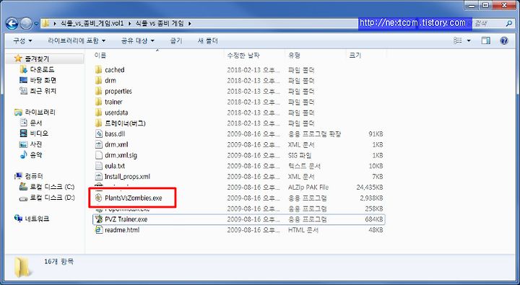Select the drm.xml.sig file icon

pos(98,155)
